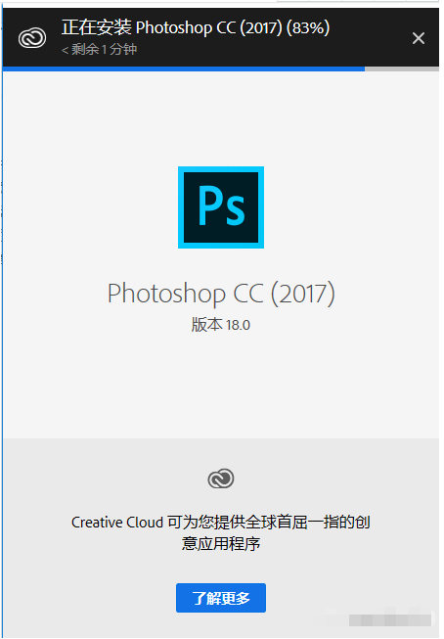Click the 剩余1分钟 remaining time label
This screenshot has width=444, height=639.
click(100, 50)
